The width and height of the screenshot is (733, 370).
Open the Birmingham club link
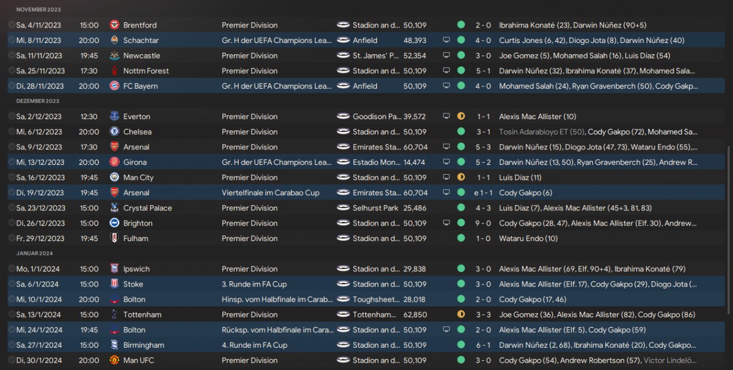coord(144,345)
